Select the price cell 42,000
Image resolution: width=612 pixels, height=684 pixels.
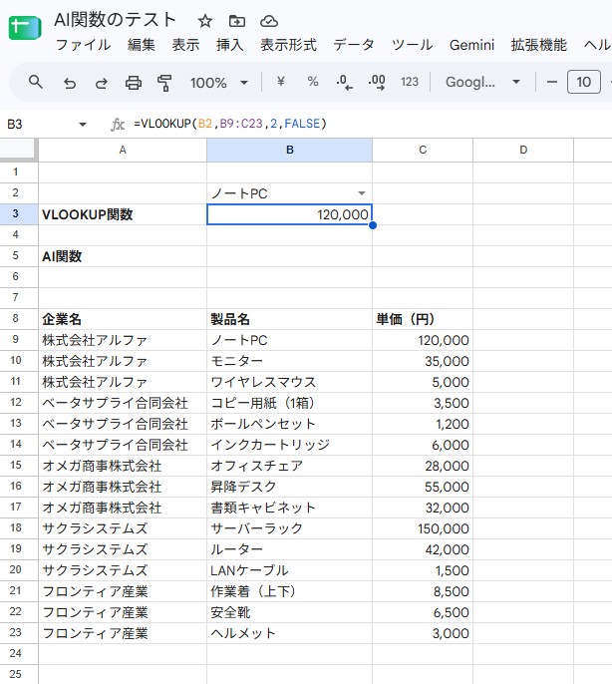pos(423,549)
